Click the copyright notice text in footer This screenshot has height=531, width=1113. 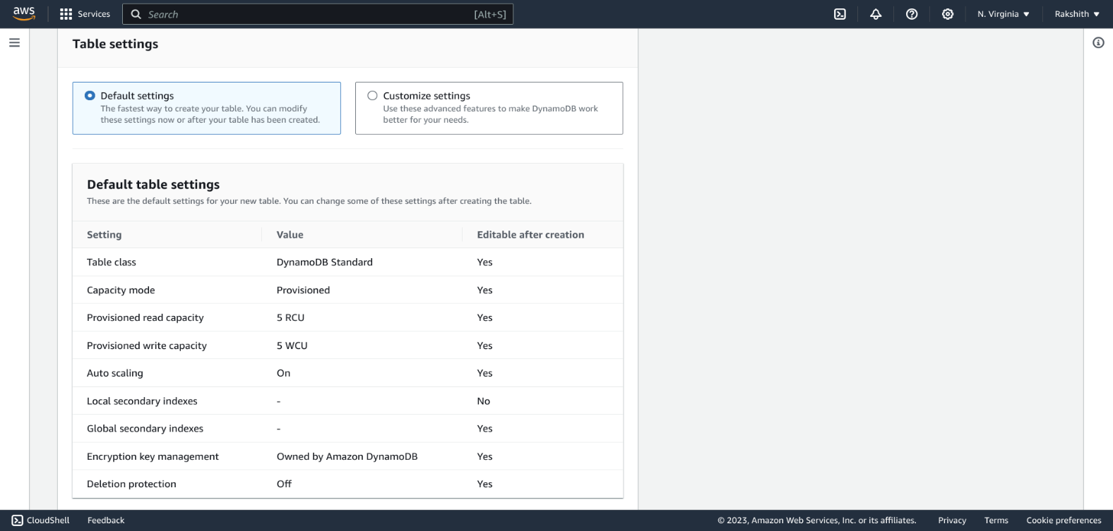coord(816,520)
